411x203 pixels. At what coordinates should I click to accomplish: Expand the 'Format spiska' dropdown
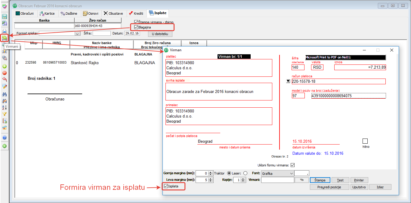point(77,34)
